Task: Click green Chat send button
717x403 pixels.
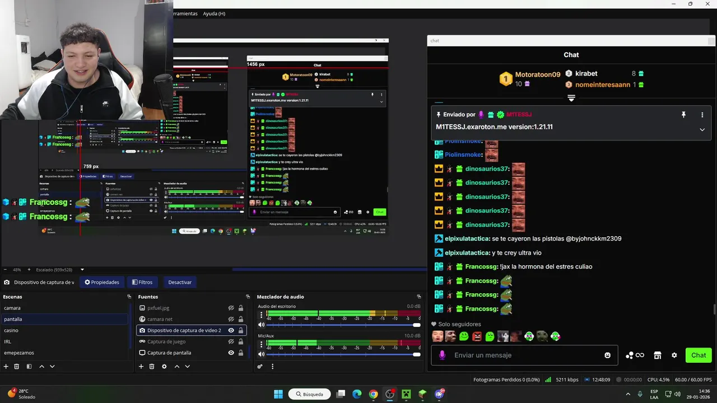Action: [699, 355]
